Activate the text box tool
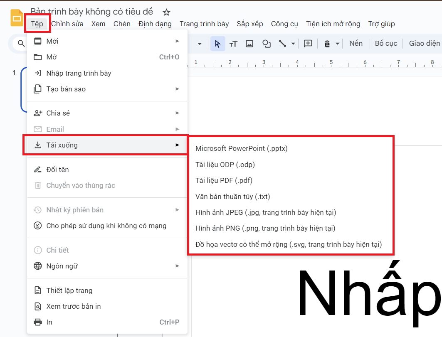Screen dimensions: 442x337 (233, 43)
